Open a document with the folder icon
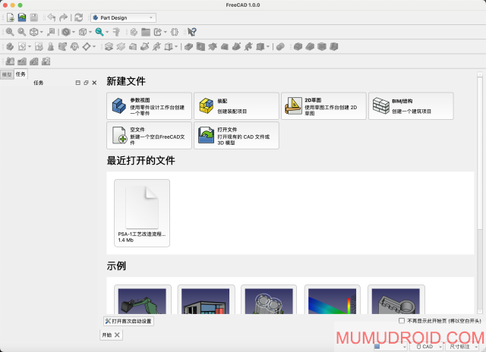This screenshot has height=352, width=486. coord(22,17)
